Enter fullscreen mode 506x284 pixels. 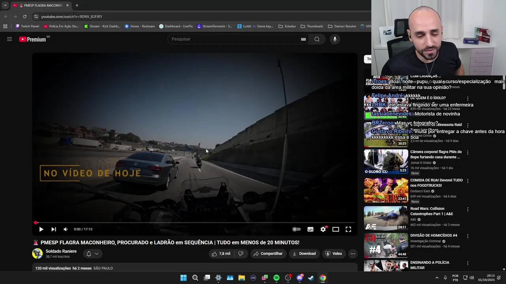pyautogui.click(x=348, y=229)
